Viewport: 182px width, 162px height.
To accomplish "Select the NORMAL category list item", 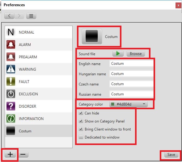I will [x=39, y=32].
